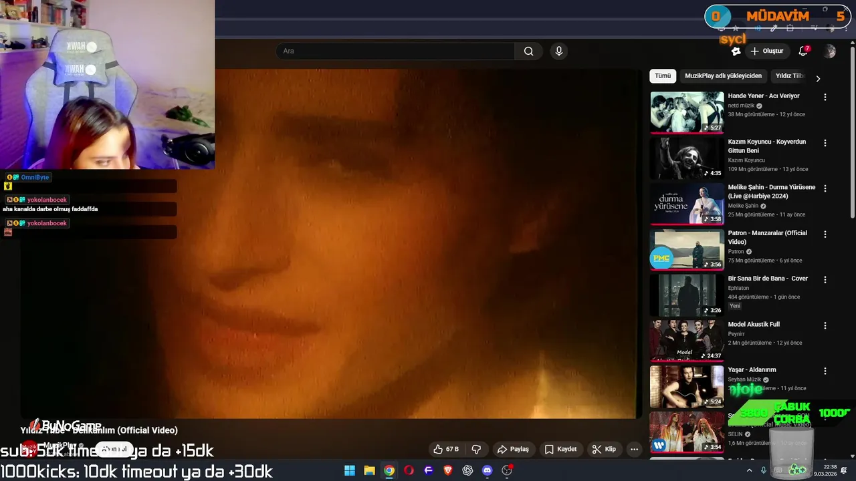Click the Oluştur create button
Screen dimensions: 856x481
[766, 51]
